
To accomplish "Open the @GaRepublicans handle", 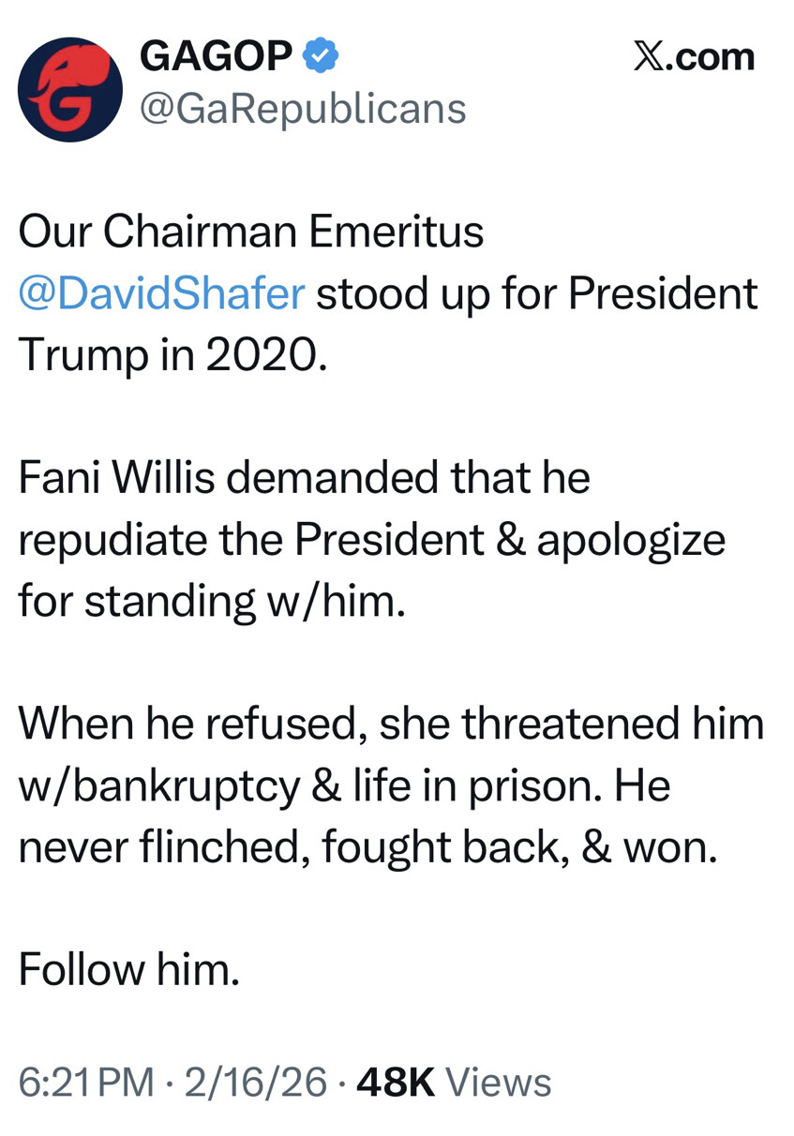I will point(302,109).
